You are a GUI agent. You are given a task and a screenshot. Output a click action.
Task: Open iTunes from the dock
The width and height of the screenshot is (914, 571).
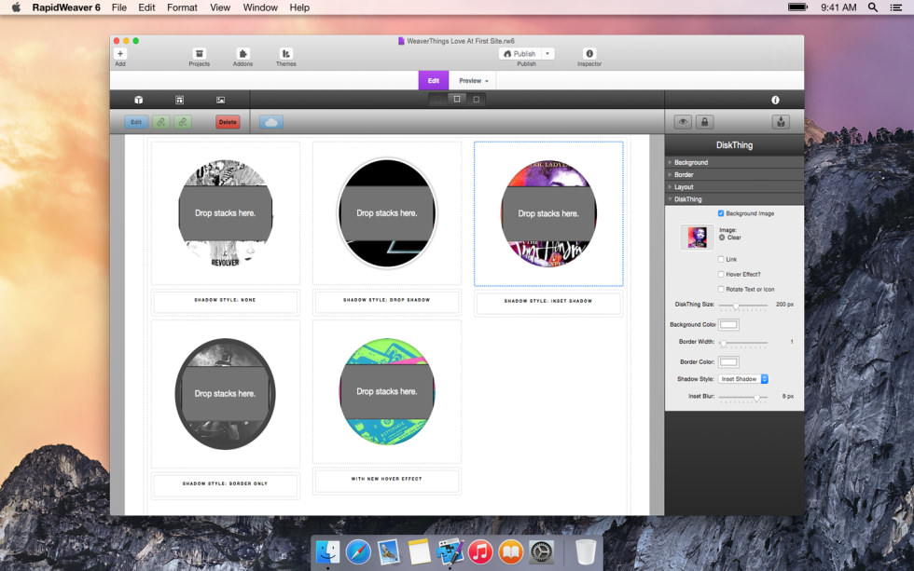coord(480,551)
